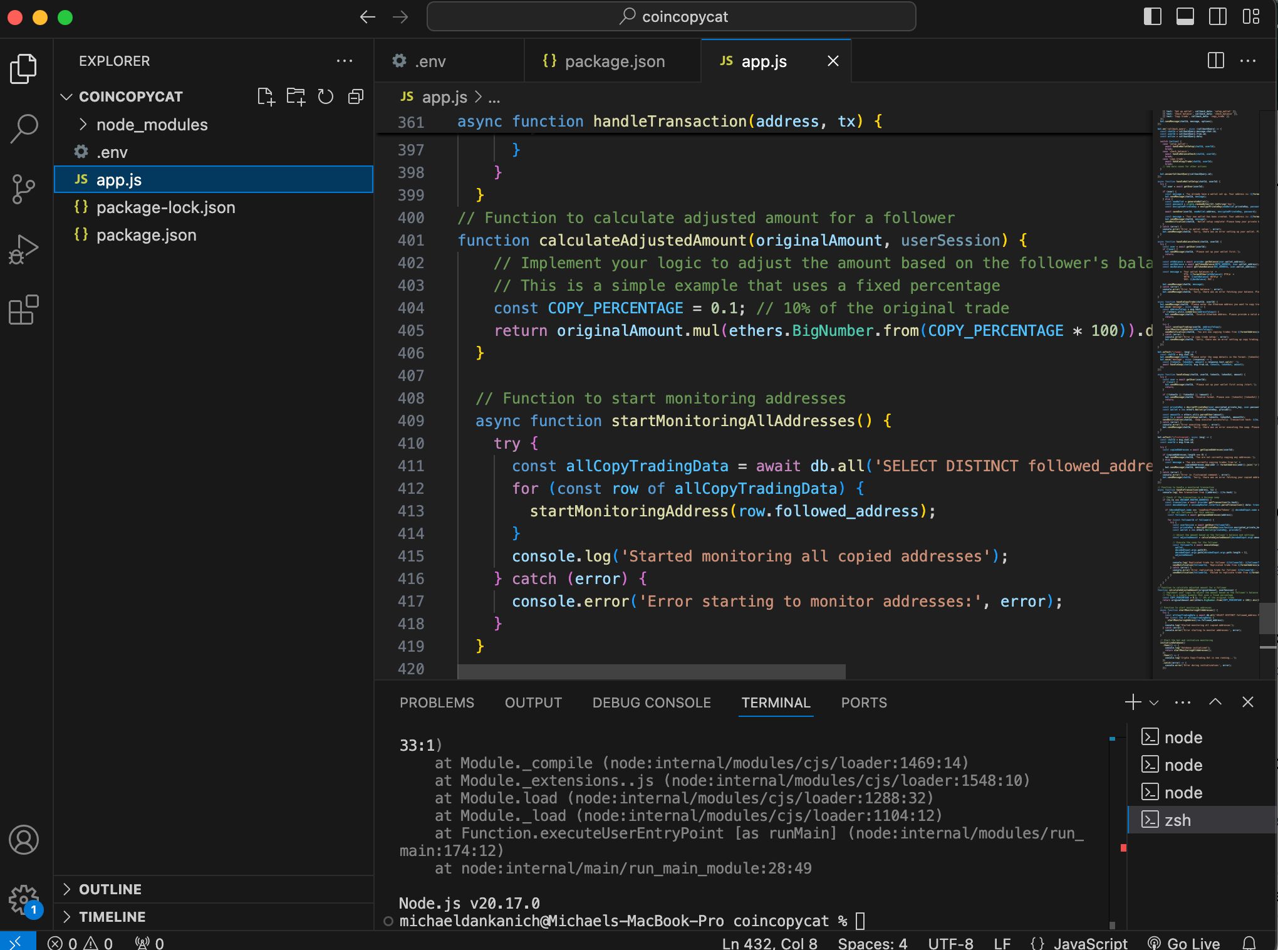Open the PORTS panel tab
This screenshot has width=1278, height=950.
coord(864,702)
